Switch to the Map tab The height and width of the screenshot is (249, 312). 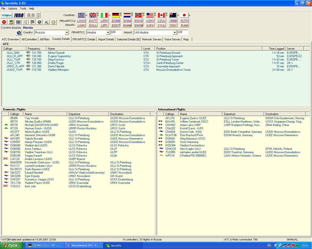pyautogui.click(x=186, y=39)
